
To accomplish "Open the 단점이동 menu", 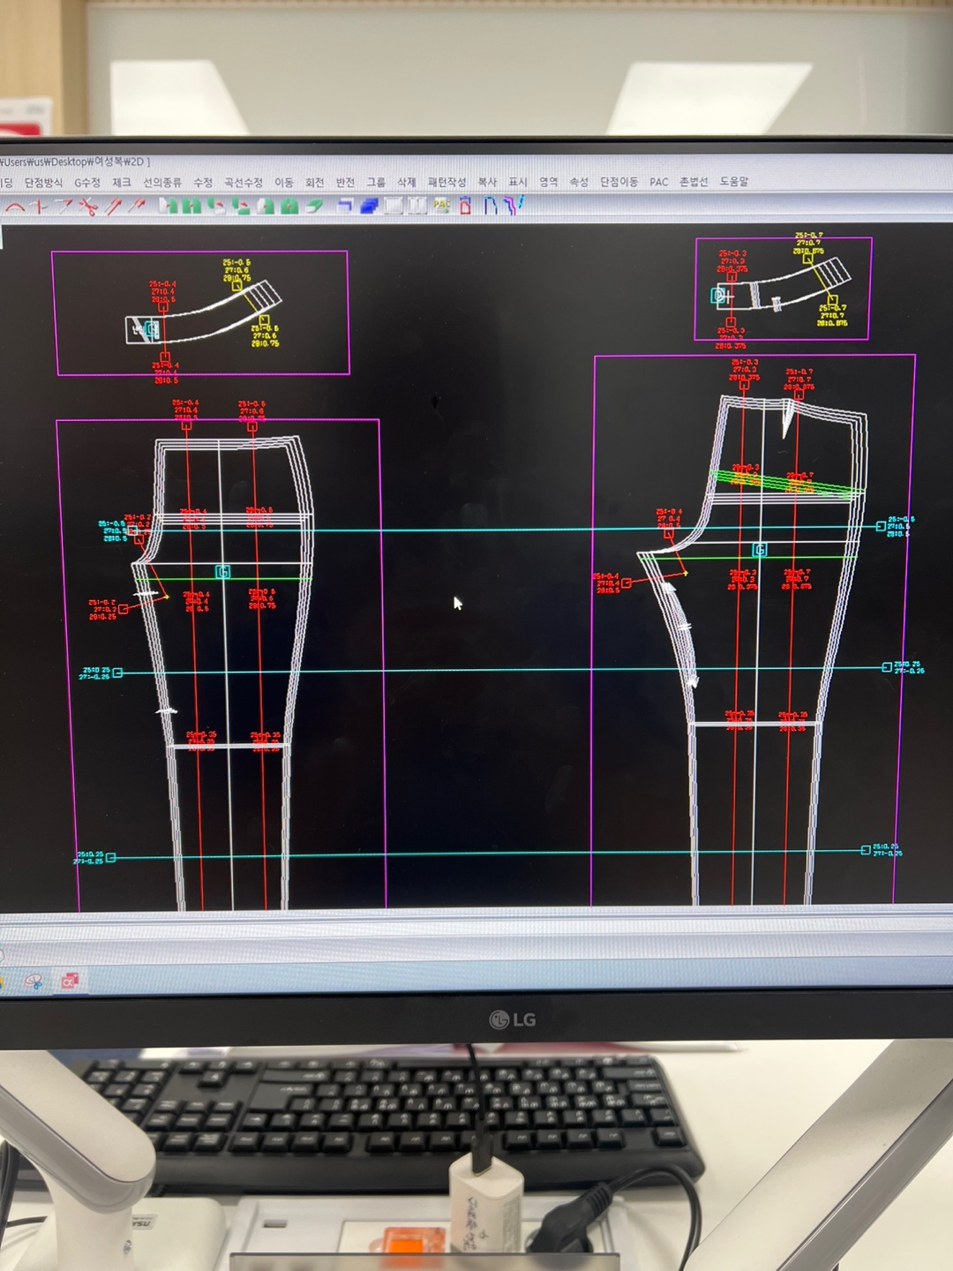I will point(619,182).
